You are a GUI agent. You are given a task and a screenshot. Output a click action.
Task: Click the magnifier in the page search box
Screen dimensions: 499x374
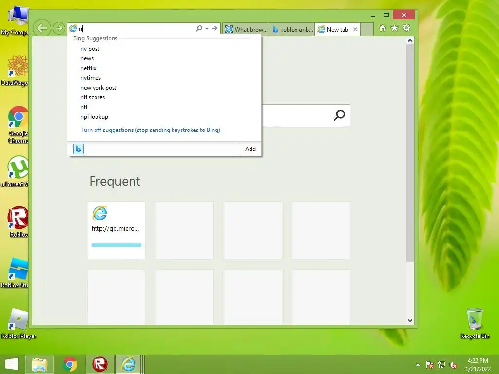point(339,115)
